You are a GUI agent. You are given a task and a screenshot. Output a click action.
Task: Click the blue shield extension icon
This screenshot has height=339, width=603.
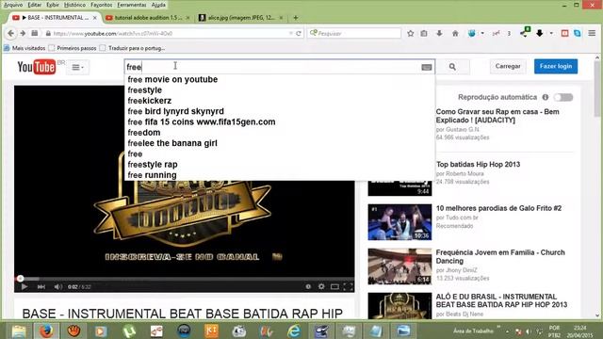(472, 34)
